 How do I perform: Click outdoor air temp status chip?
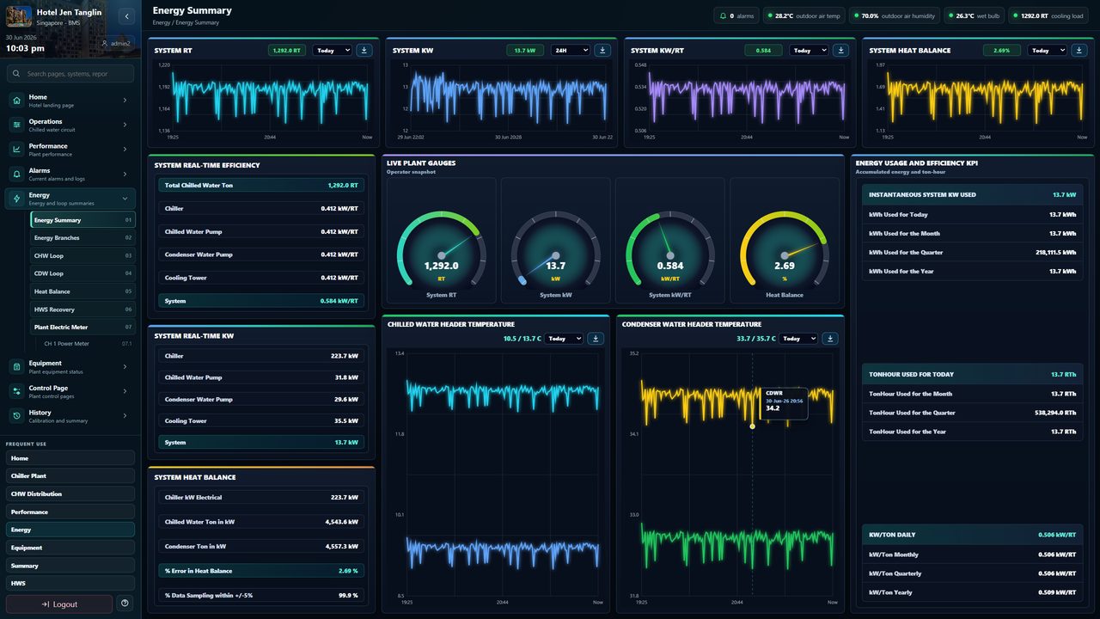pos(804,15)
